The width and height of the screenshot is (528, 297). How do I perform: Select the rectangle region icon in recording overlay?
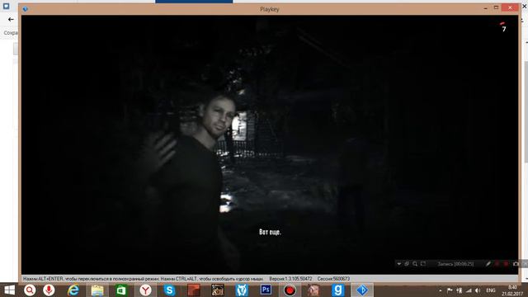point(423,264)
